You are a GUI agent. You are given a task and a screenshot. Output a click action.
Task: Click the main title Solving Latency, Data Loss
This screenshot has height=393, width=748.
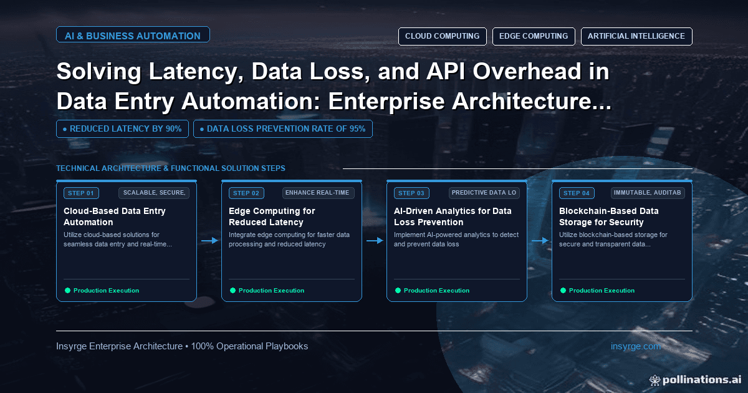point(333,87)
